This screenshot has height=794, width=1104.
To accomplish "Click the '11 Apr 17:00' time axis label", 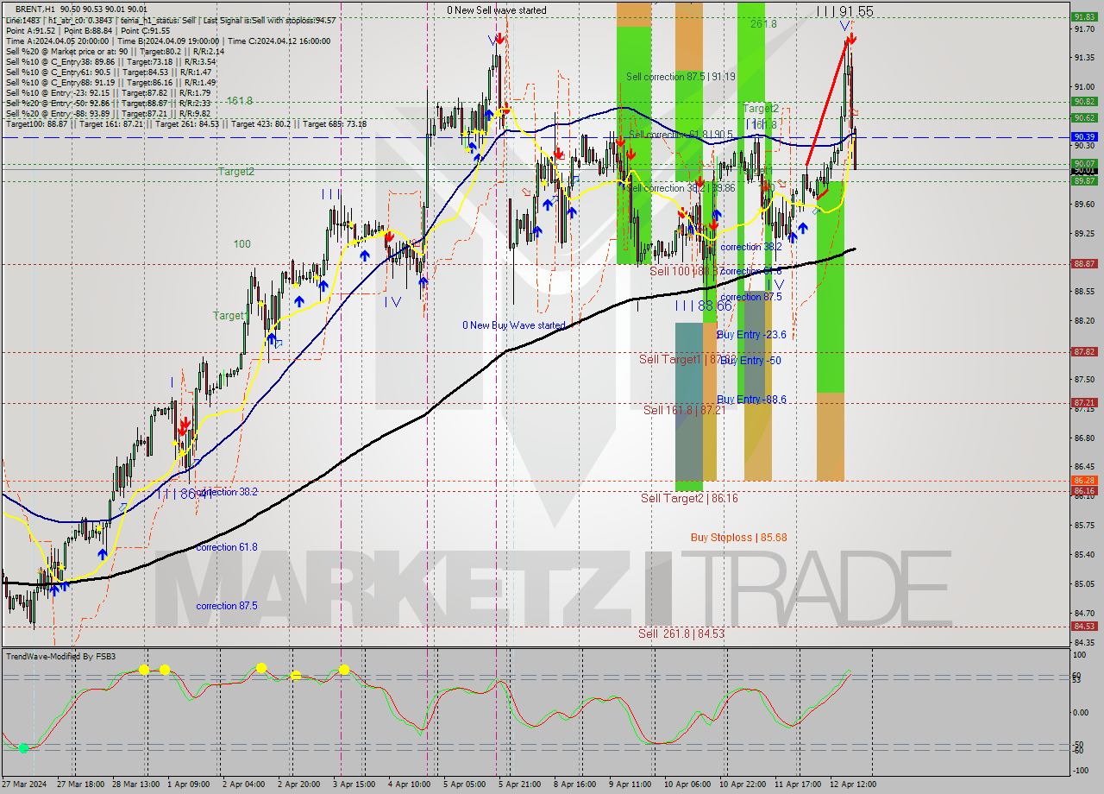I will pos(797,784).
